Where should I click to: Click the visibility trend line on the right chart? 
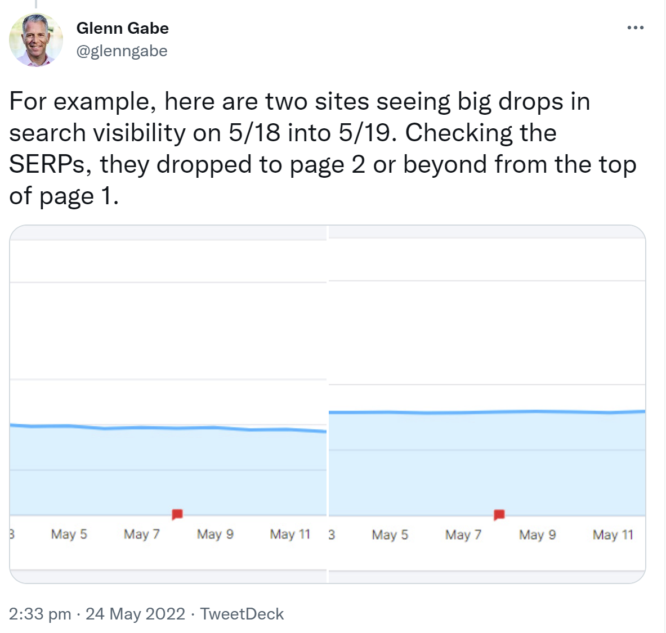coord(487,411)
